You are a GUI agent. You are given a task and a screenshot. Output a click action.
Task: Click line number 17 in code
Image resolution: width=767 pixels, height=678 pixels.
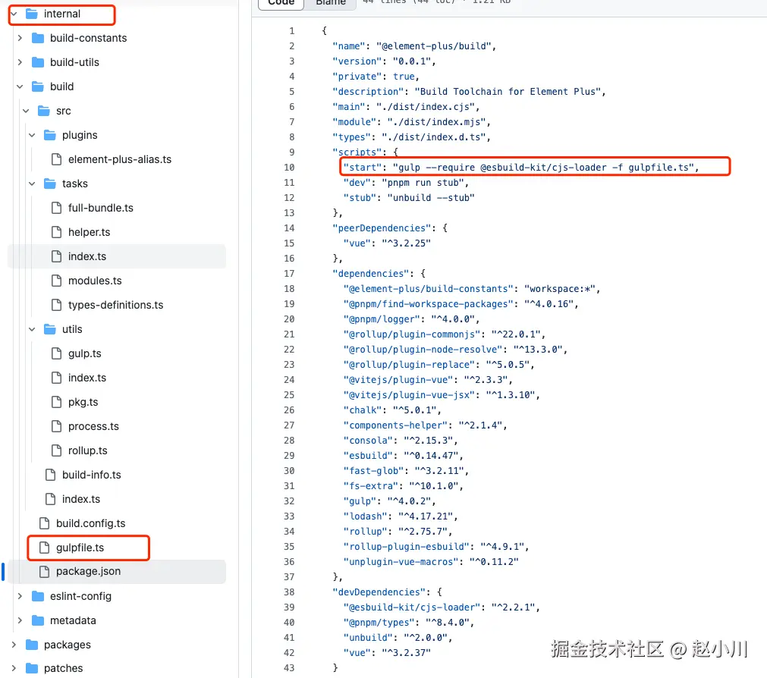click(289, 273)
